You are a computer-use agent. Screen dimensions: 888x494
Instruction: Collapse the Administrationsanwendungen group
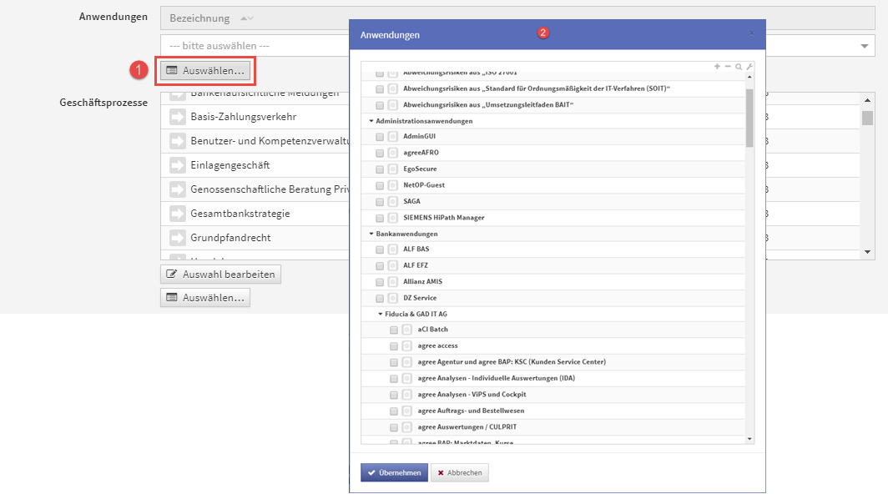[x=371, y=121]
